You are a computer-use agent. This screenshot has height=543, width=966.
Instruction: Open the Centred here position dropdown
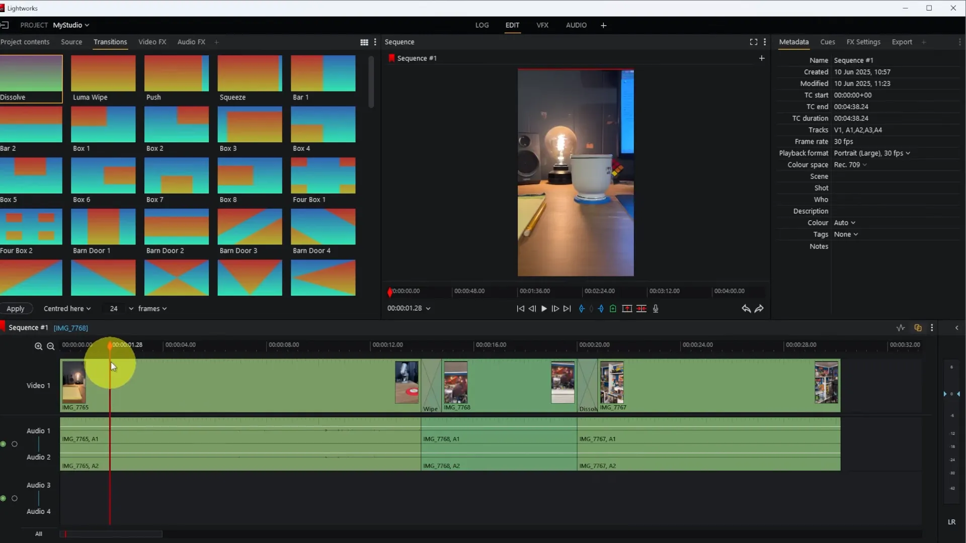pos(67,309)
